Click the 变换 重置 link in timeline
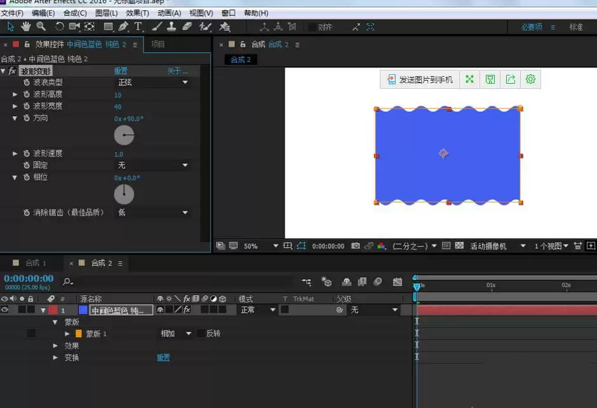The image size is (597, 408). (163, 357)
